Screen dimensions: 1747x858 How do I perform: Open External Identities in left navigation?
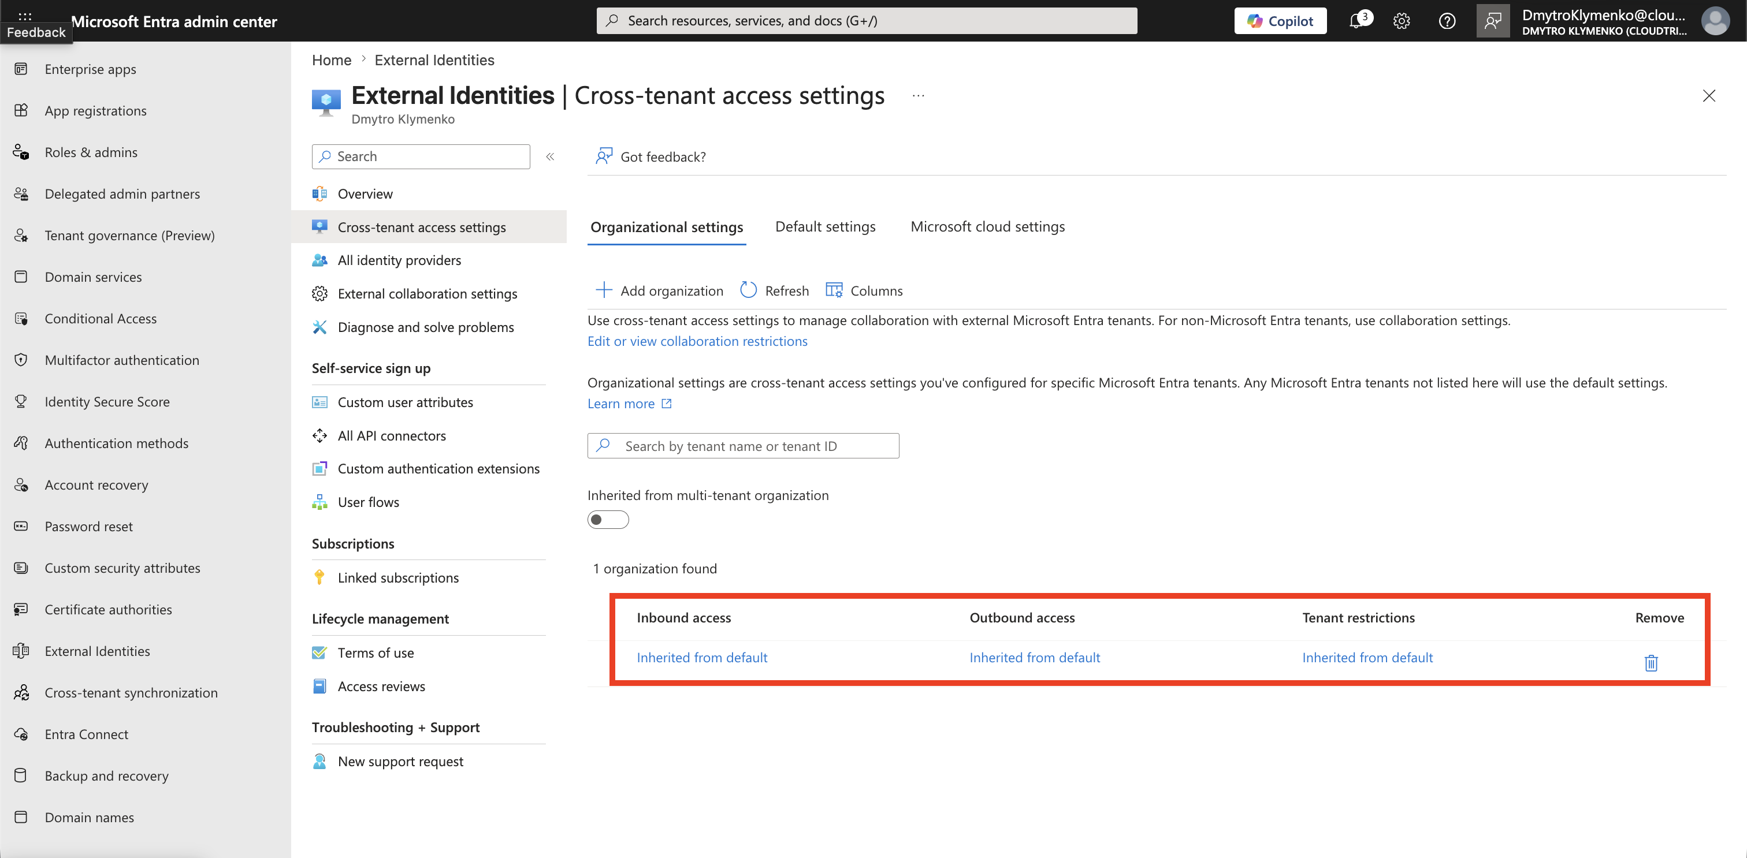coord(98,651)
